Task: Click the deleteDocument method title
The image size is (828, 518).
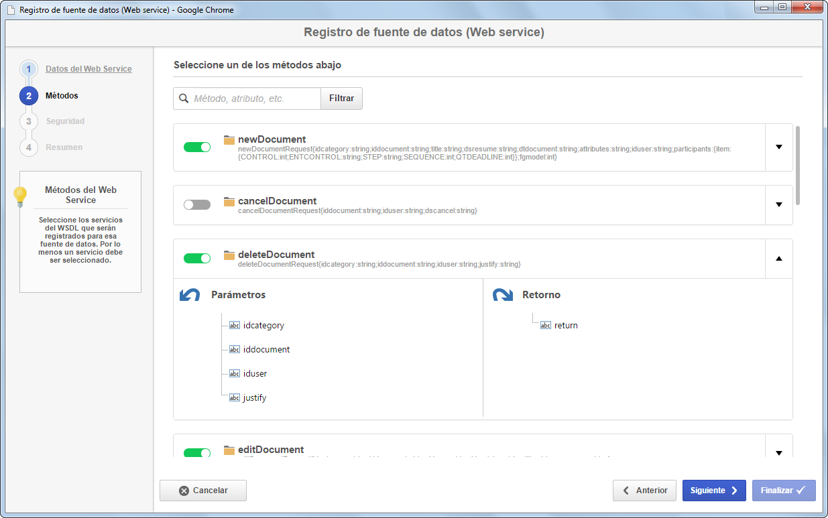Action: point(276,255)
